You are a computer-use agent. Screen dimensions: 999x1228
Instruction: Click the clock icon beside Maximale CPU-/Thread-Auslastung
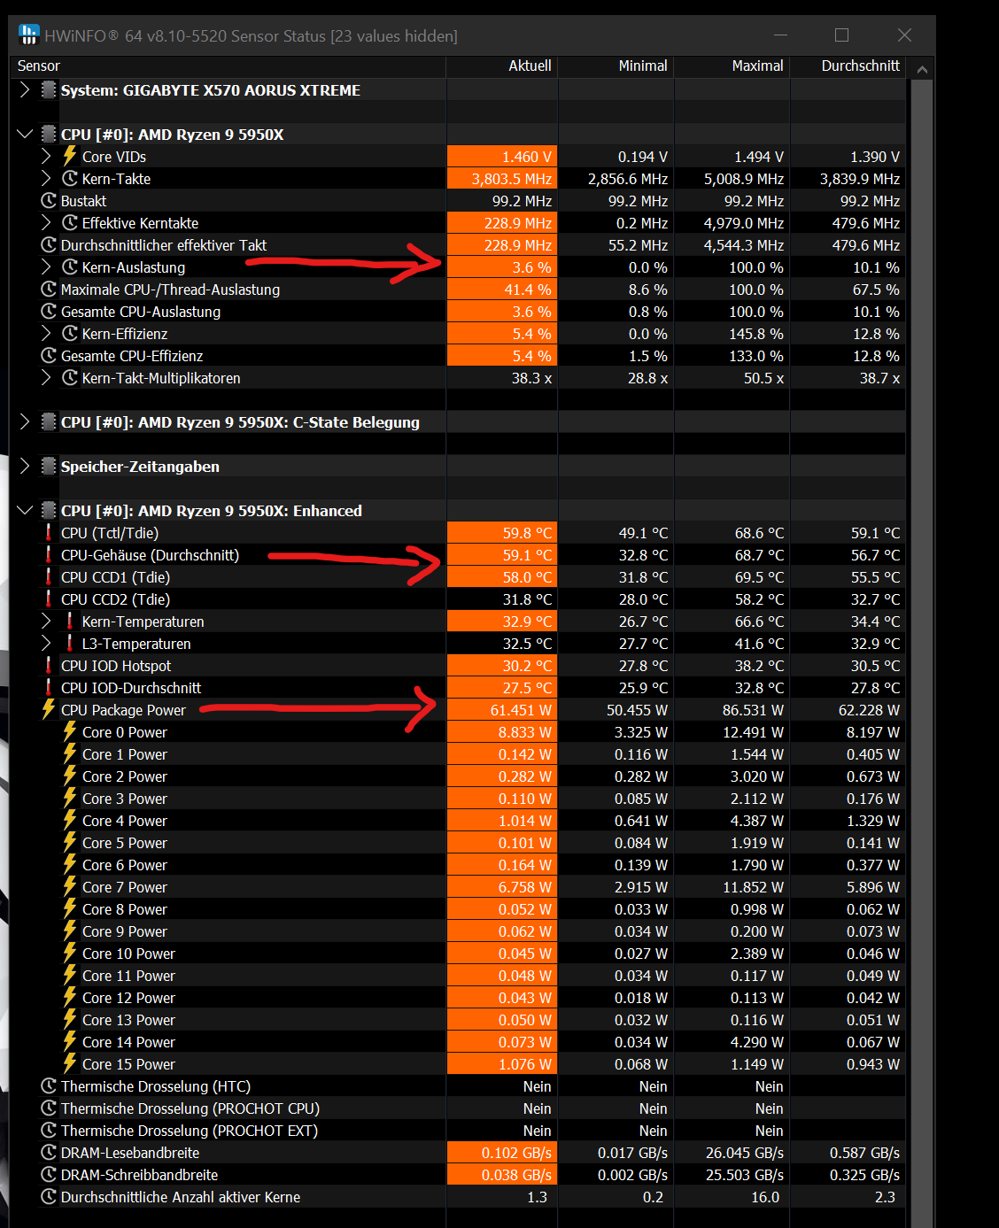(49, 290)
